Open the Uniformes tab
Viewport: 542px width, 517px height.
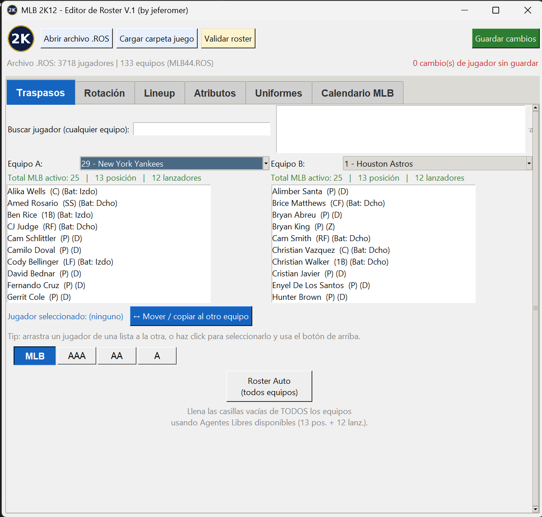[x=278, y=93]
